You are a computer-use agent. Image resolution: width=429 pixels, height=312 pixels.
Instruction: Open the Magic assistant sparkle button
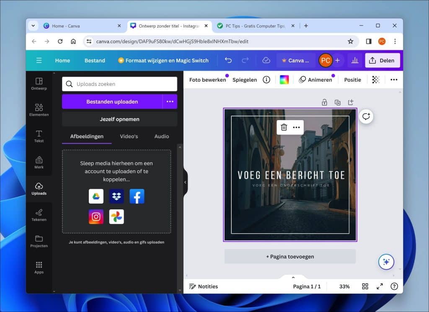pyautogui.click(x=386, y=262)
